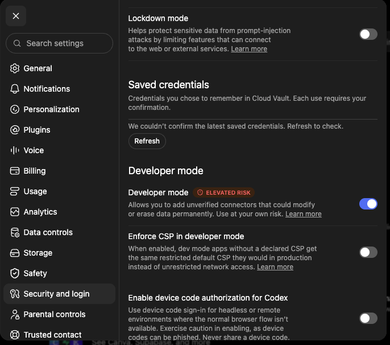
Task: Click the Data controls database icon
Action: (15, 232)
